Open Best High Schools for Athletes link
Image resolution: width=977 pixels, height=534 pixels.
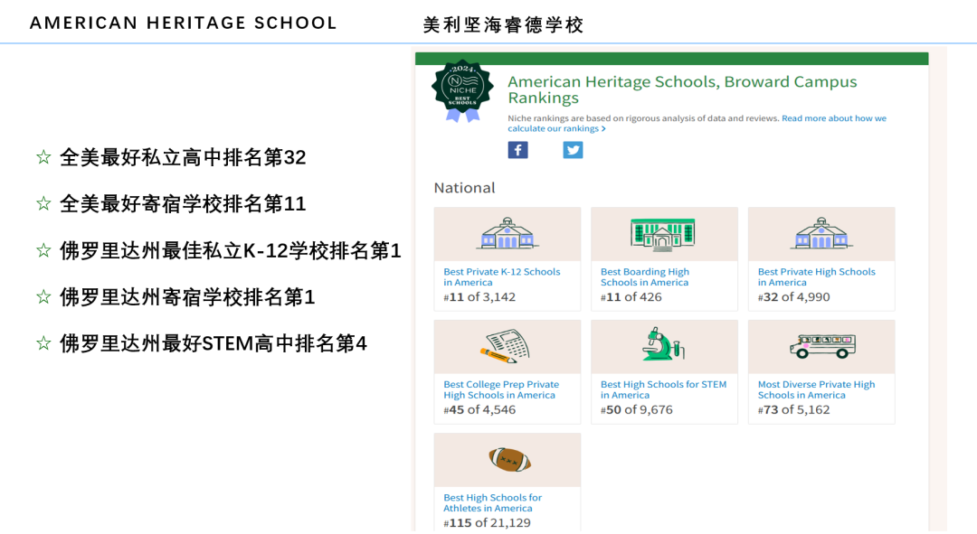493,503
